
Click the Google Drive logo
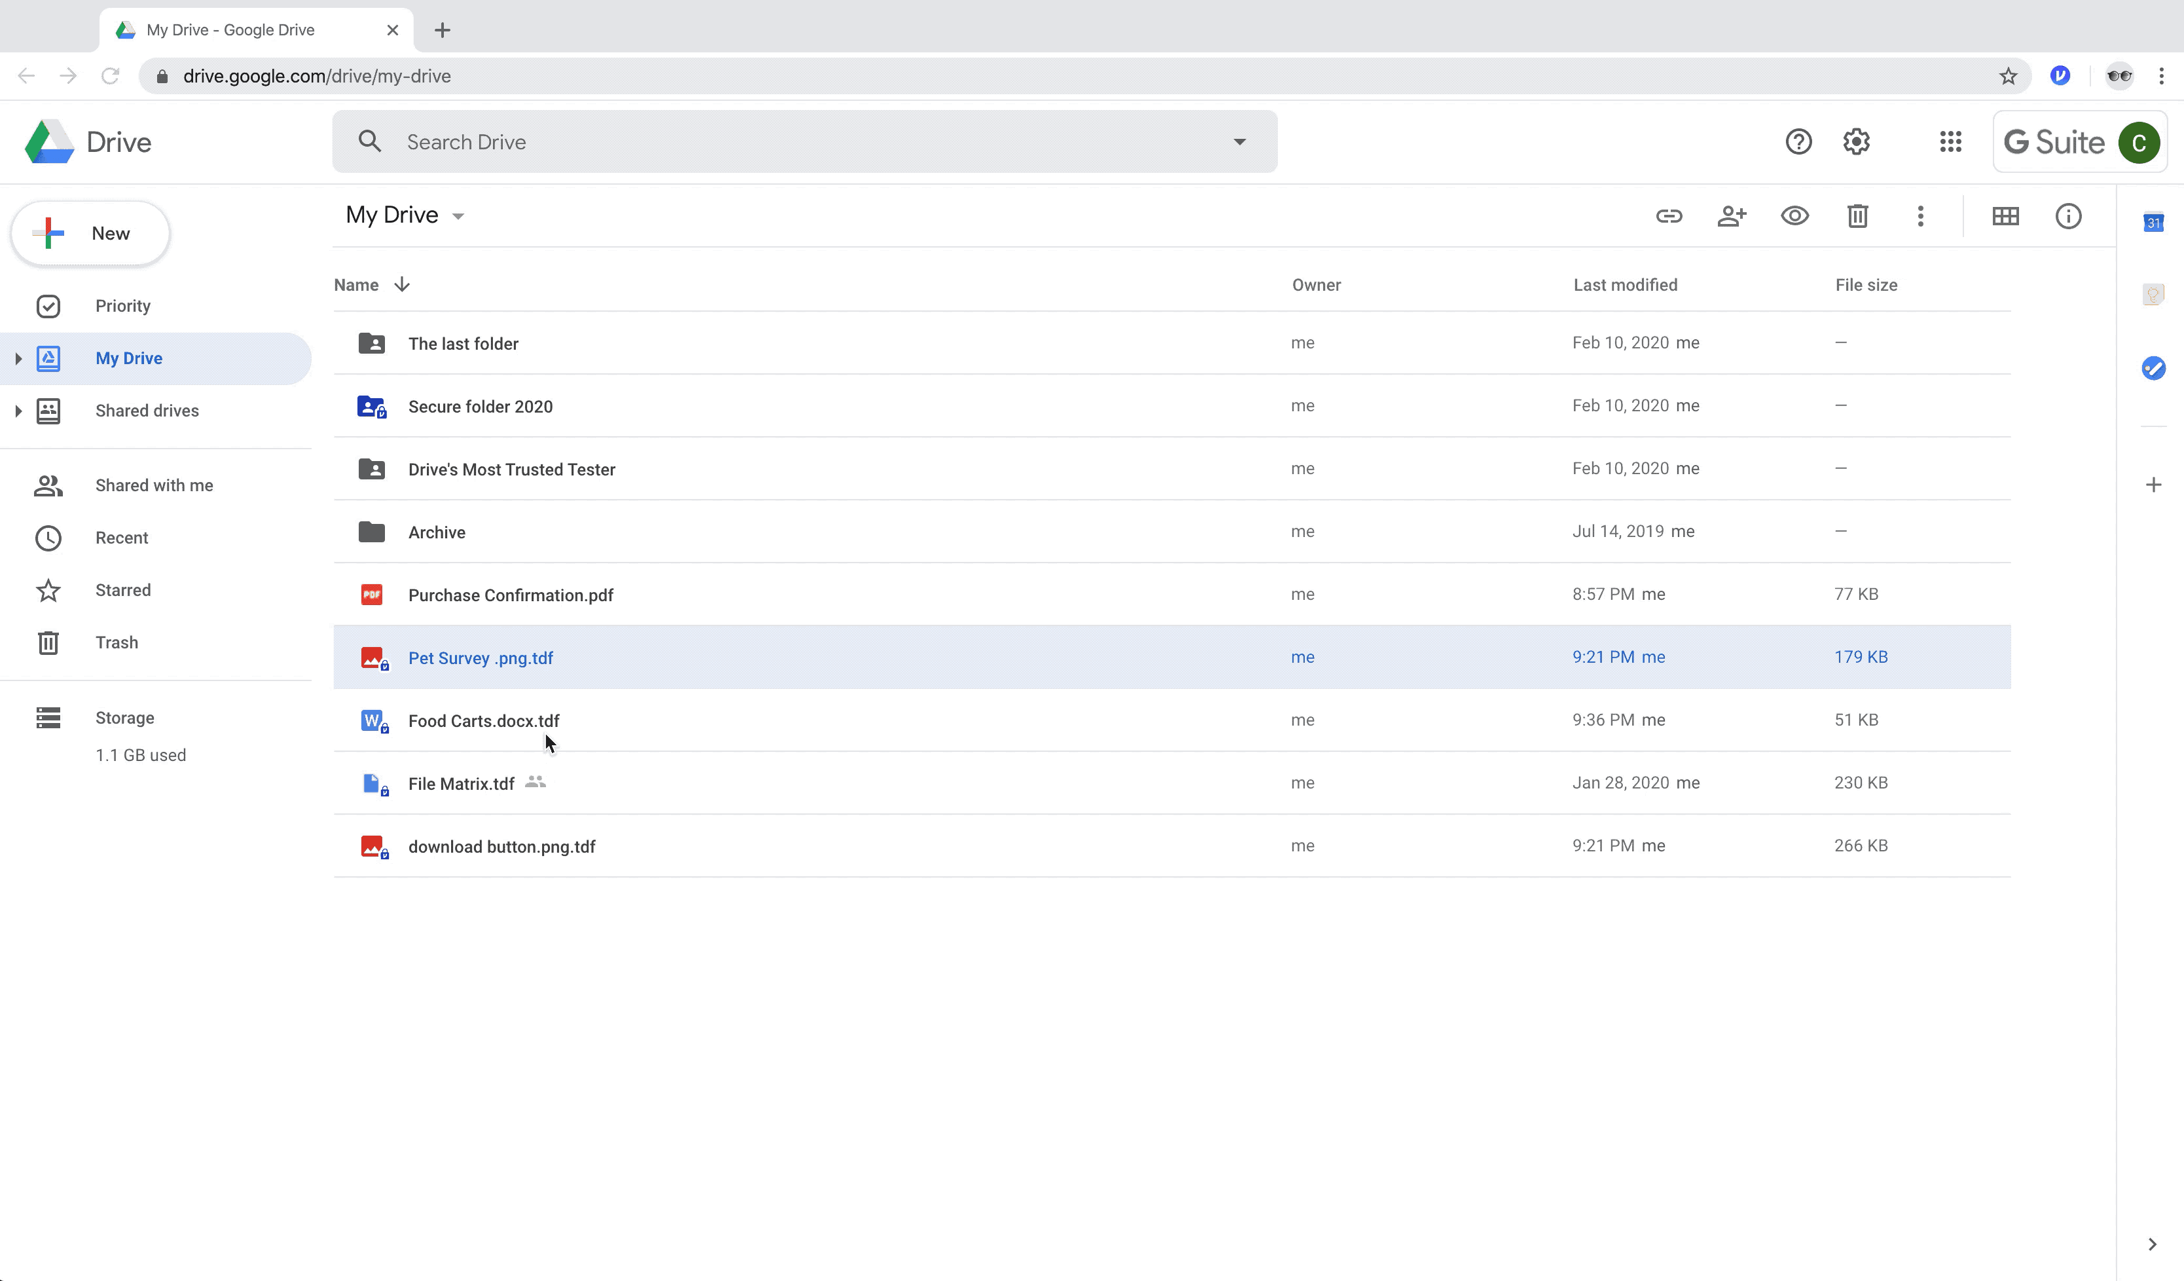click(x=49, y=141)
